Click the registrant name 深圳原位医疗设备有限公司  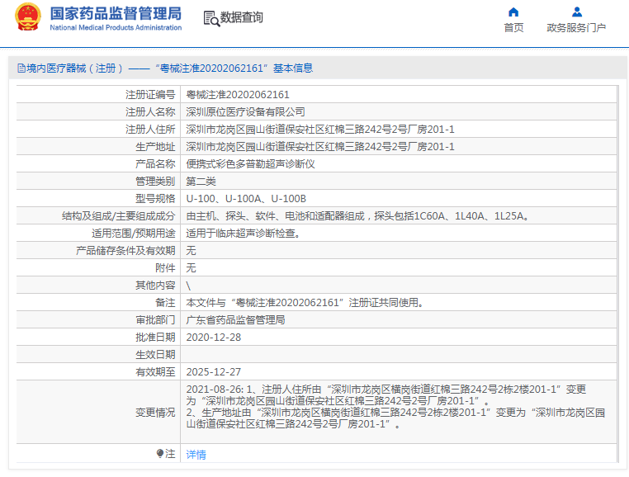tap(245, 111)
